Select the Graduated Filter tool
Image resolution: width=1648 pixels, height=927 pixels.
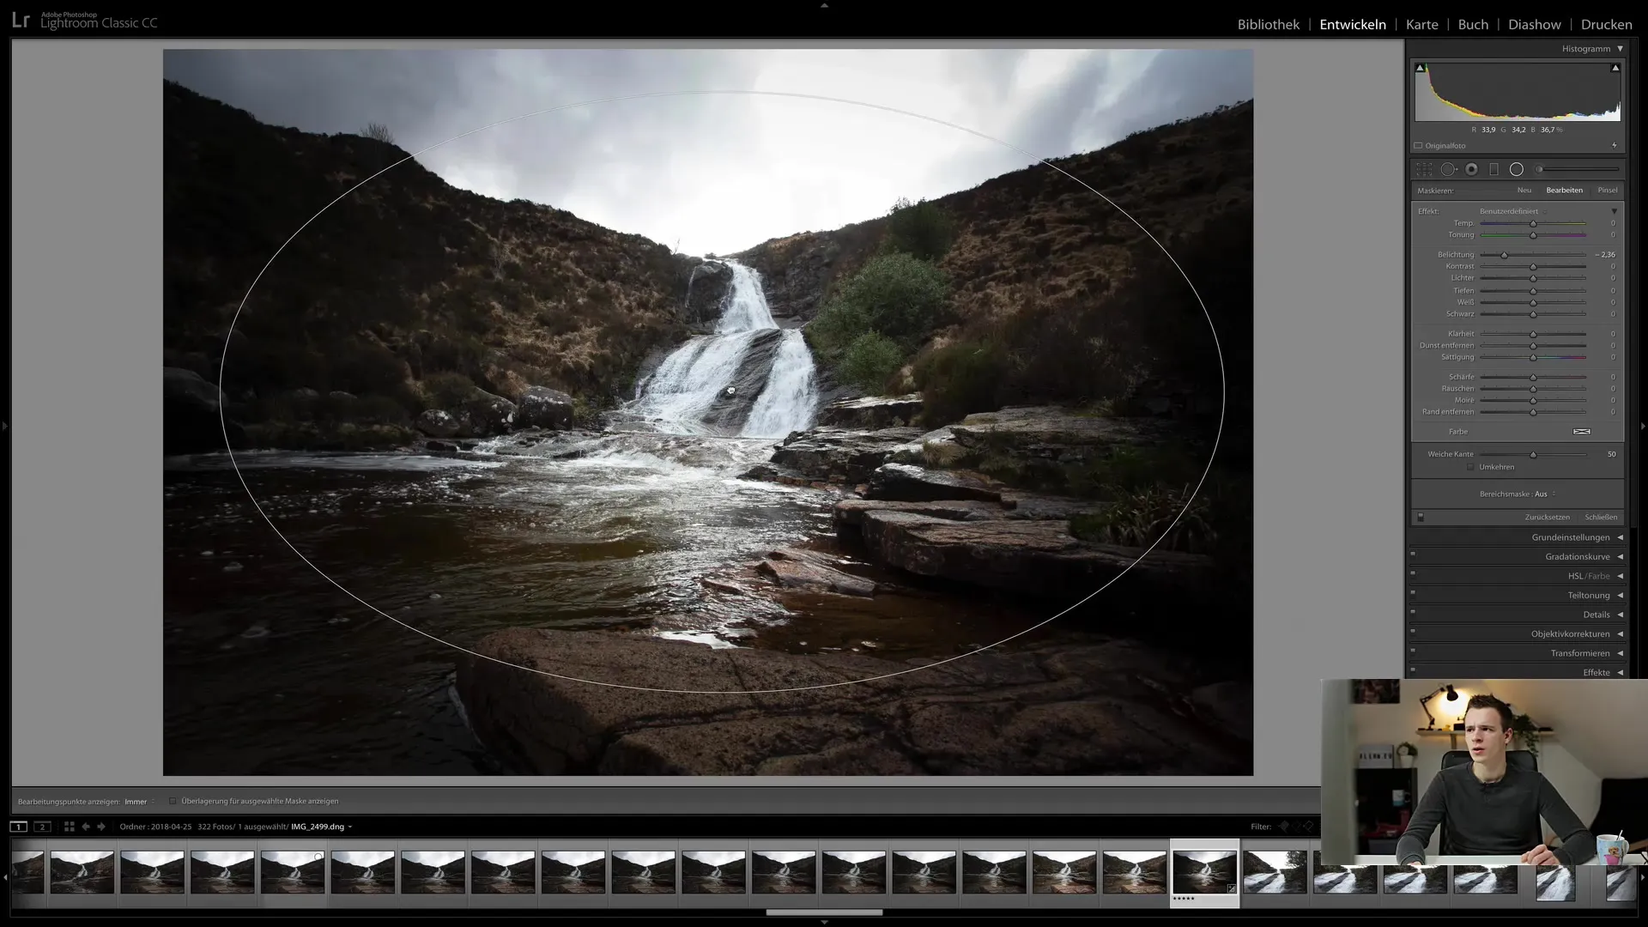click(x=1493, y=169)
